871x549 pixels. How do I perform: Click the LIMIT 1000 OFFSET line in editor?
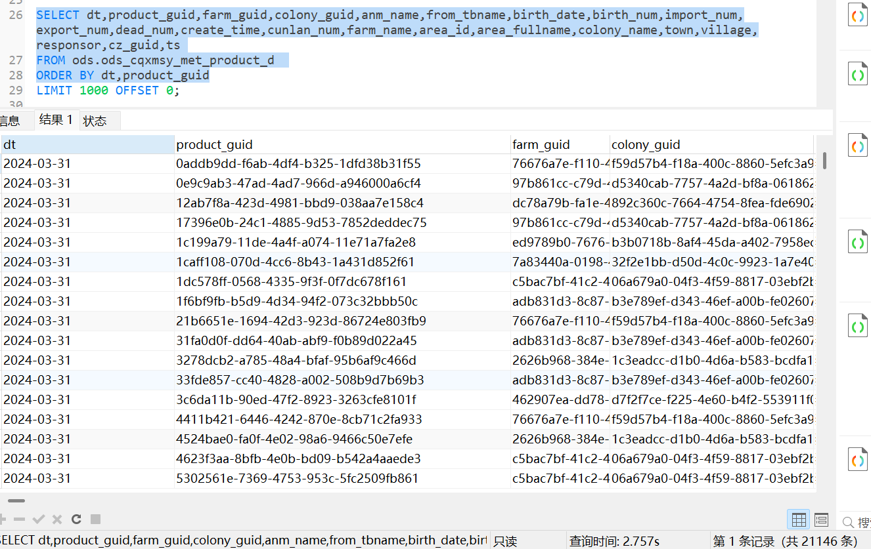[x=108, y=91]
